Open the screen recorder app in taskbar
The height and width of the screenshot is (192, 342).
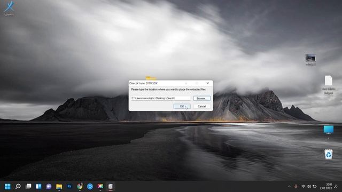click(100, 186)
